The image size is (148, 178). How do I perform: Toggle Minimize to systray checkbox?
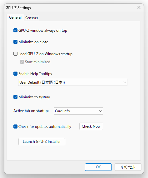tap(15, 97)
